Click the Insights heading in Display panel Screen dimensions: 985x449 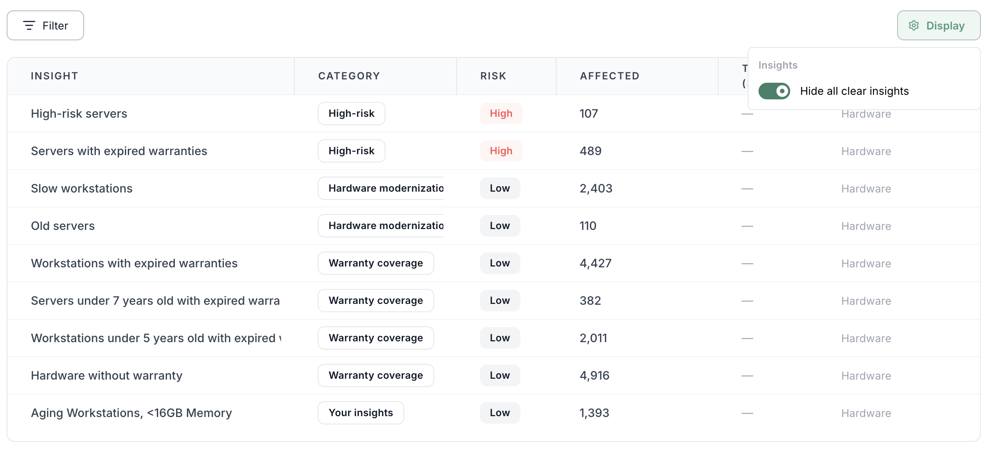pyautogui.click(x=778, y=65)
